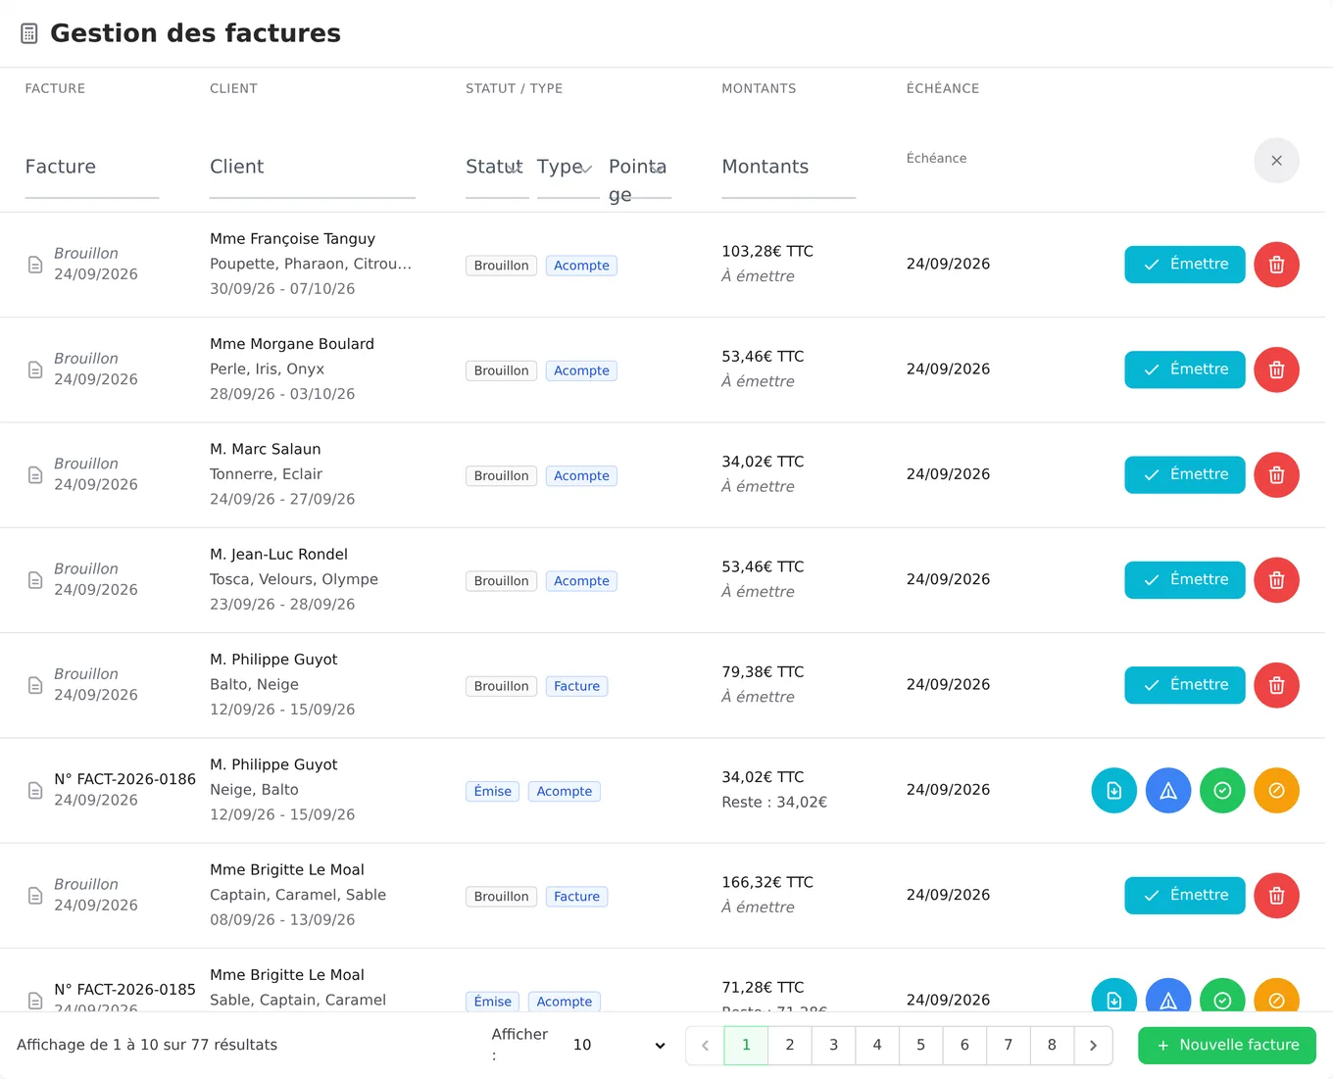
Task: Delete Philippe Guyot's 79,38€ draft invoice
Action: click(1276, 685)
